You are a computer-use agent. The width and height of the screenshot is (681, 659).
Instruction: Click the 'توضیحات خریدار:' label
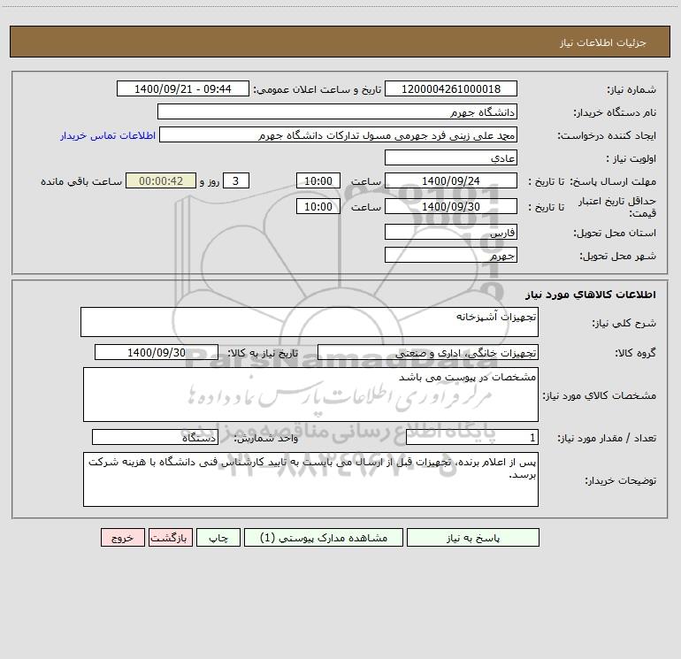tap(620, 481)
